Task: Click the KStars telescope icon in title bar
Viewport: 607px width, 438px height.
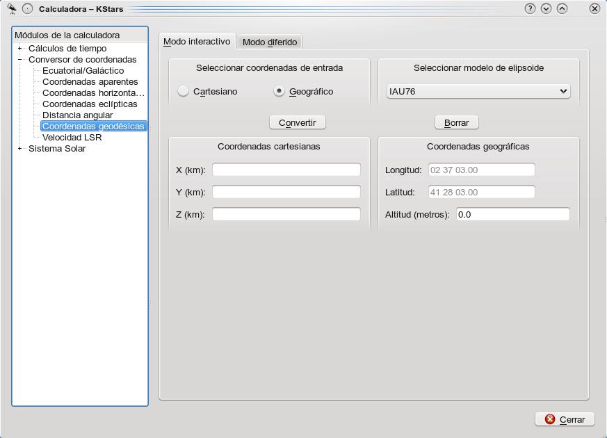Action: click(11, 8)
